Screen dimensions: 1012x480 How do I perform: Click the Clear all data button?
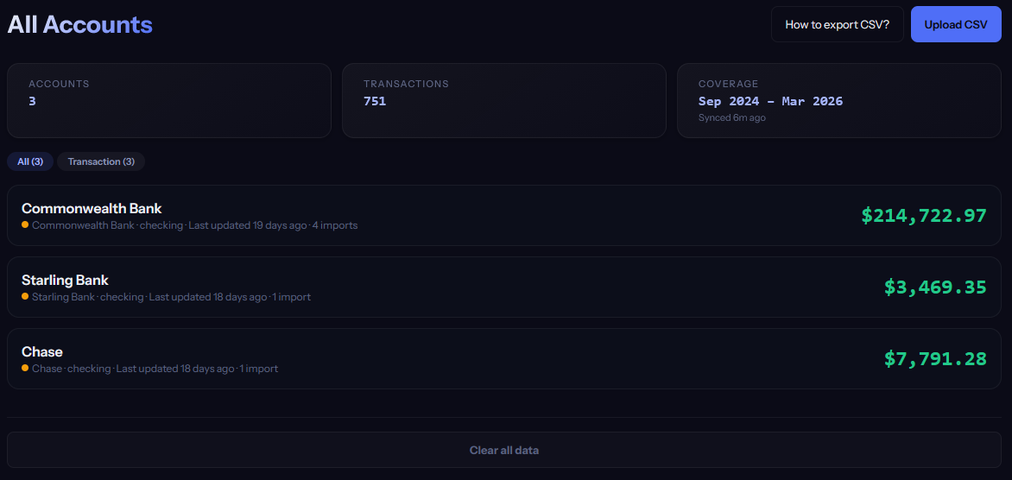pyautogui.click(x=504, y=450)
